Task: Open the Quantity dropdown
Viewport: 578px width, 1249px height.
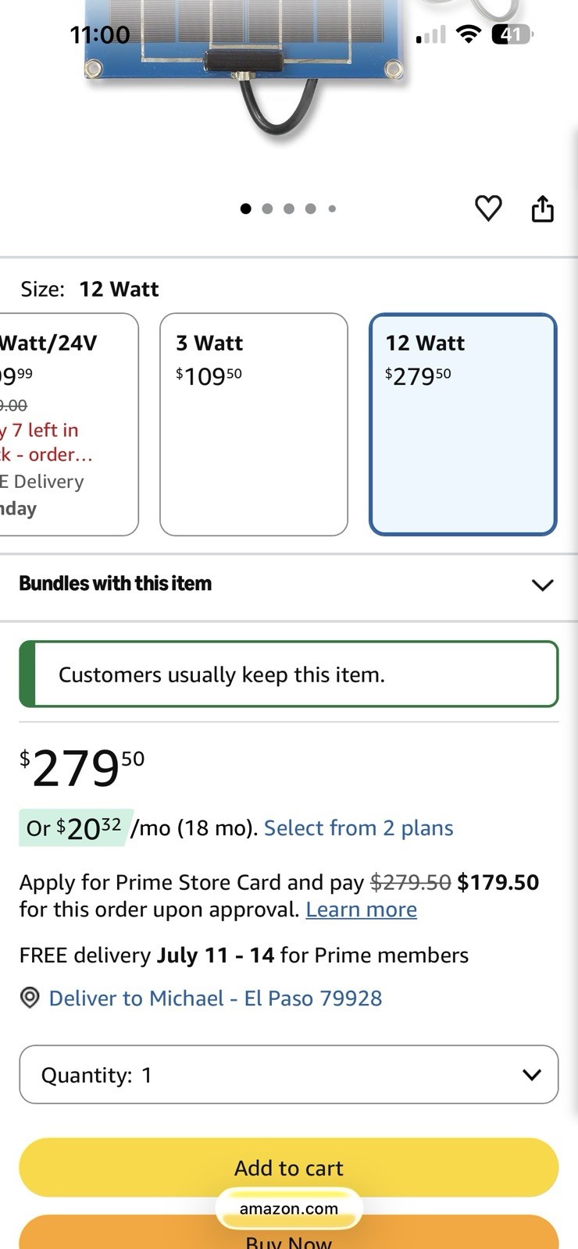Action: pyautogui.click(x=289, y=1075)
